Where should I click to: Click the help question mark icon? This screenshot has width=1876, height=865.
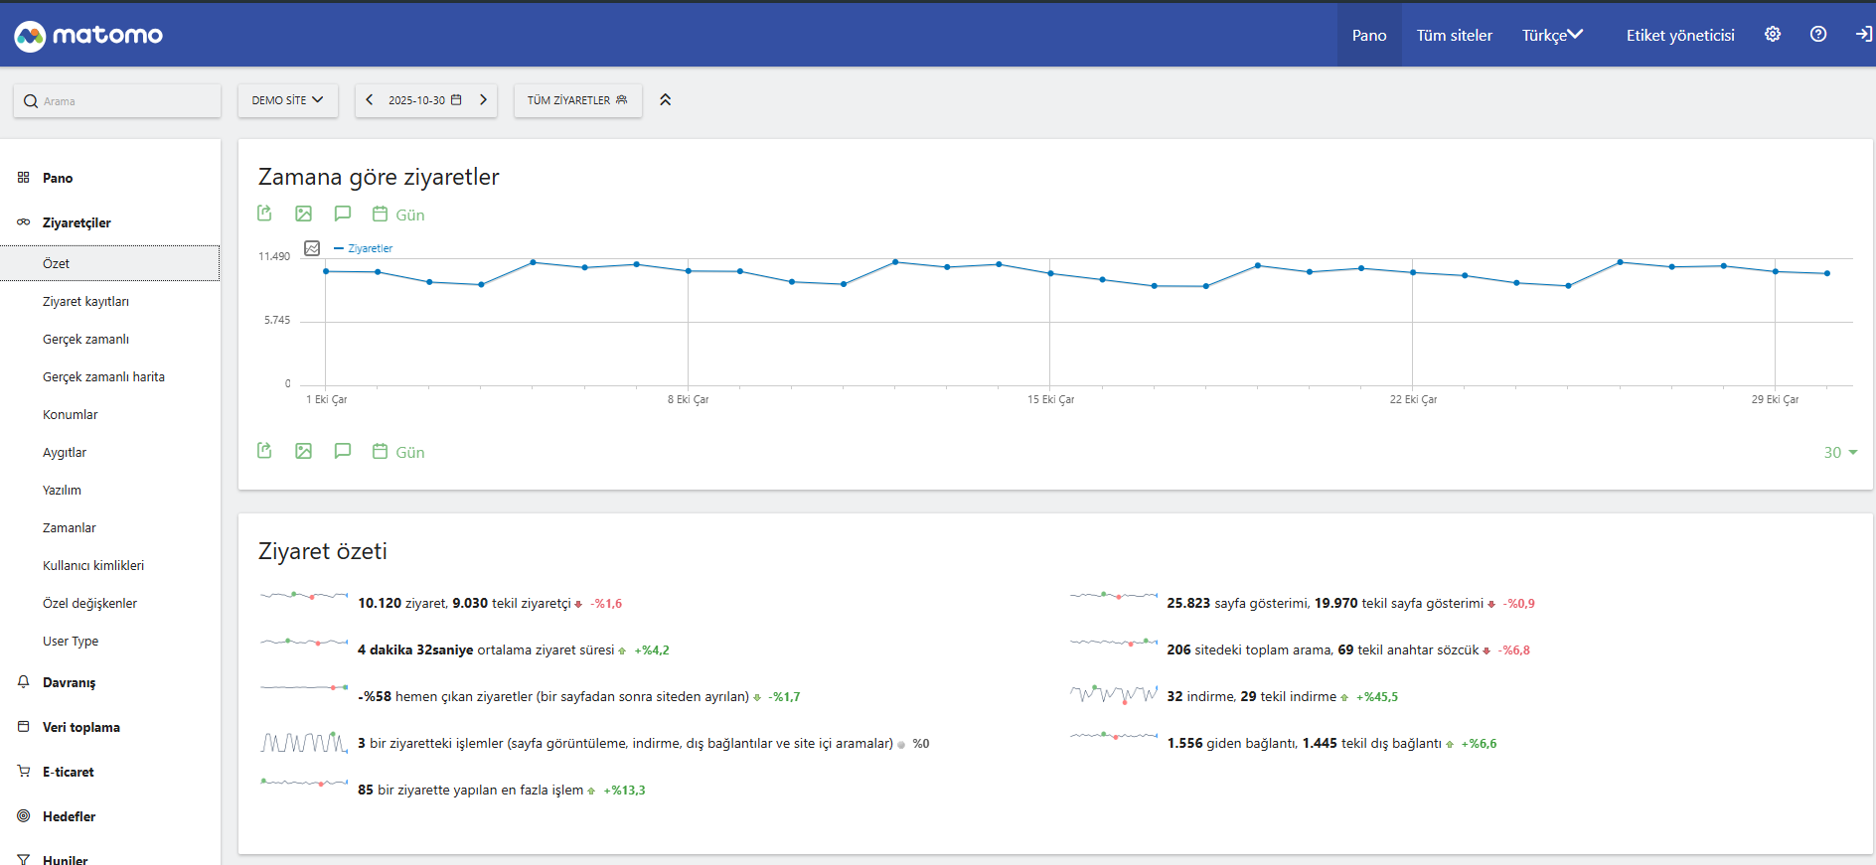click(x=1818, y=34)
